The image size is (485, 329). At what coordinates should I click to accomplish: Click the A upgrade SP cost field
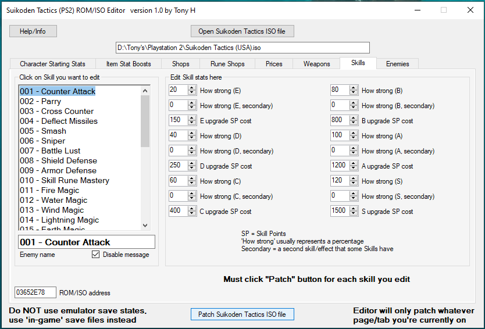pyautogui.click(x=340, y=166)
